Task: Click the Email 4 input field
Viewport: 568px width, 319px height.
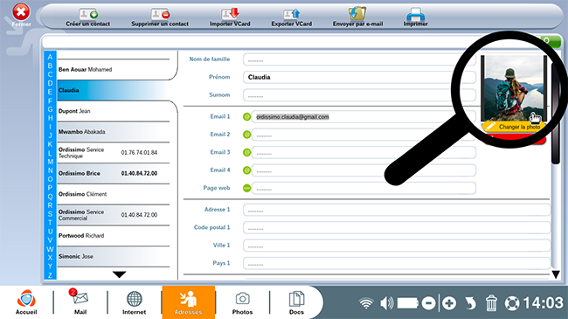Action: pyautogui.click(x=364, y=170)
